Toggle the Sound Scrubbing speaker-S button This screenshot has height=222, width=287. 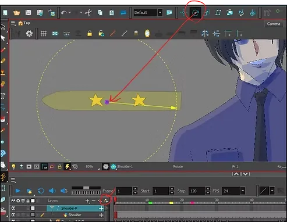coord(64,191)
